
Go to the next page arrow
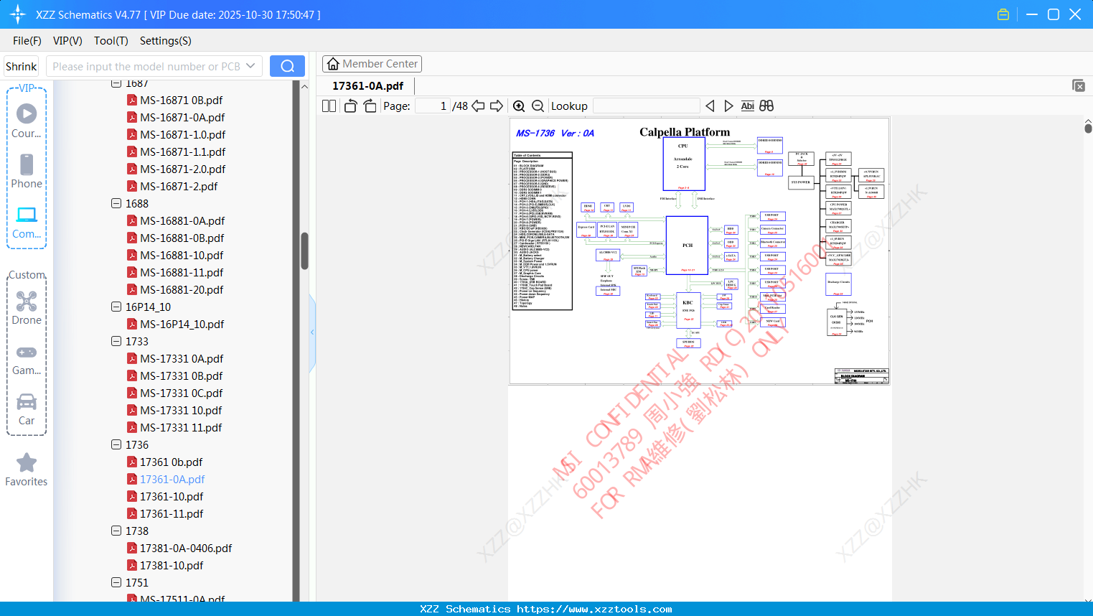497,106
